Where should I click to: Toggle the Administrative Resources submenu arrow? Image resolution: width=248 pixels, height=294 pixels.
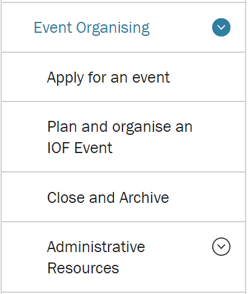click(x=221, y=247)
